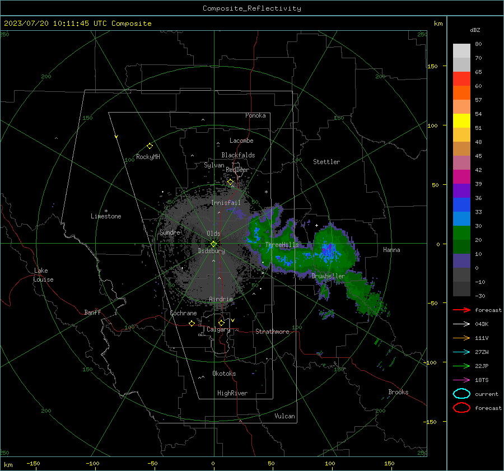Click the Ponoka town label
The width and height of the screenshot is (504, 471).
coord(255,115)
